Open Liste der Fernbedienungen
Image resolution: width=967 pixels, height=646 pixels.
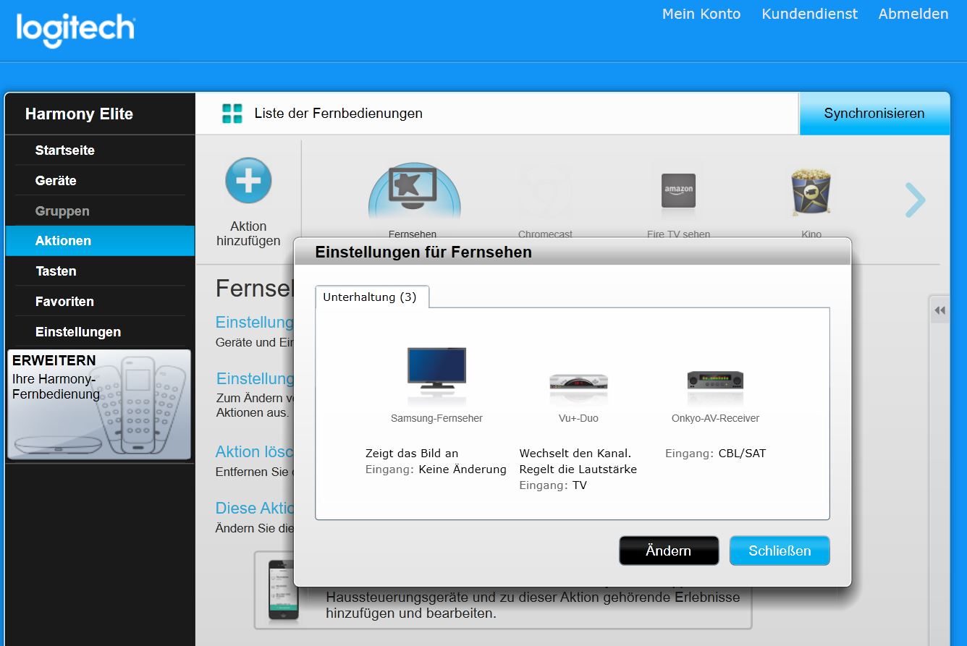tap(338, 114)
